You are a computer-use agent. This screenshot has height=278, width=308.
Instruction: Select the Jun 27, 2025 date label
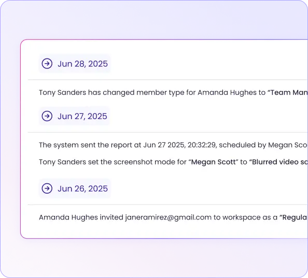pyautogui.click(x=82, y=116)
